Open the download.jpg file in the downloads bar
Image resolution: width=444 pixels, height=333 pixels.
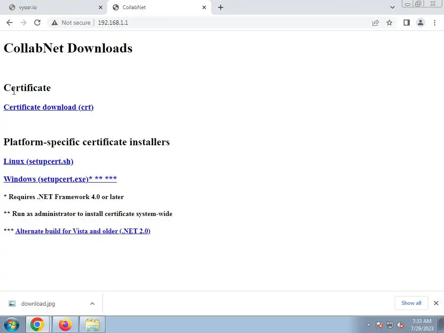38,304
